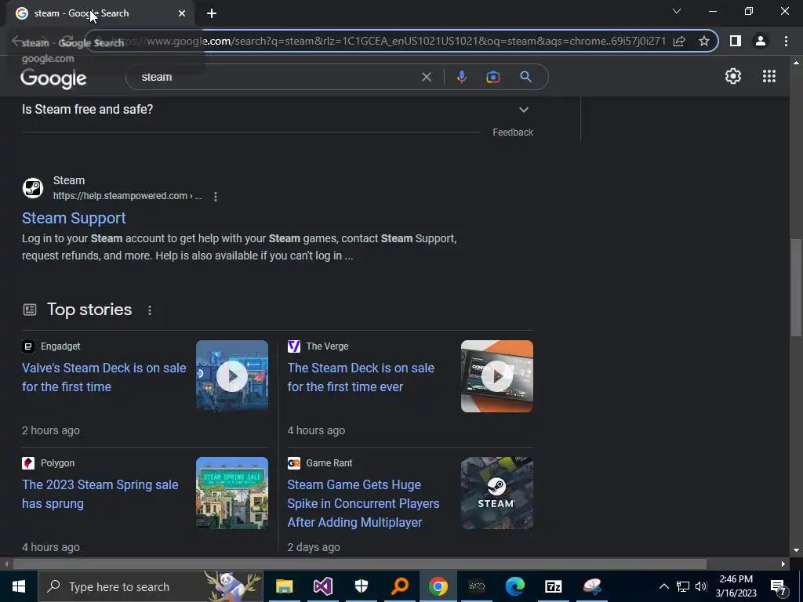Open Google Lens image search icon
The width and height of the screenshot is (803, 602).
(x=492, y=78)
